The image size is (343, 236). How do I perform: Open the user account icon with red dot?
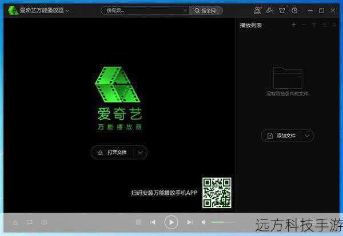coord(257,10)
